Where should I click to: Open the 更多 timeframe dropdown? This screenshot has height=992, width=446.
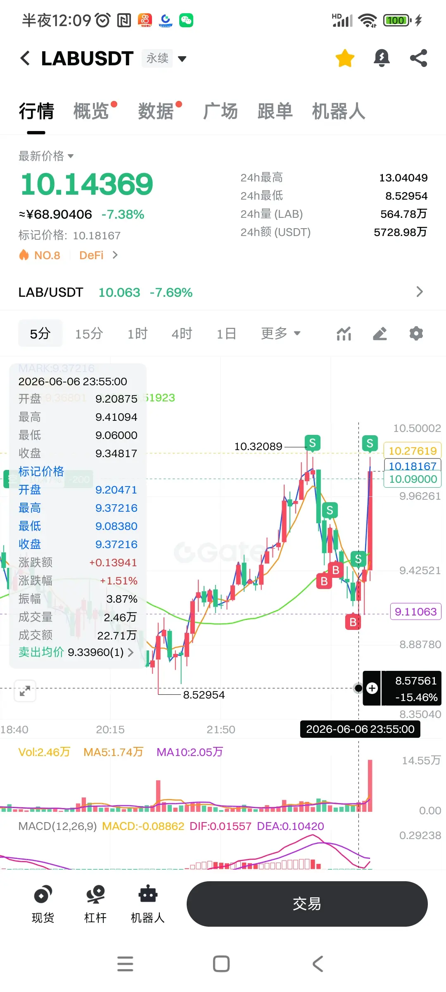coord(281,333)
